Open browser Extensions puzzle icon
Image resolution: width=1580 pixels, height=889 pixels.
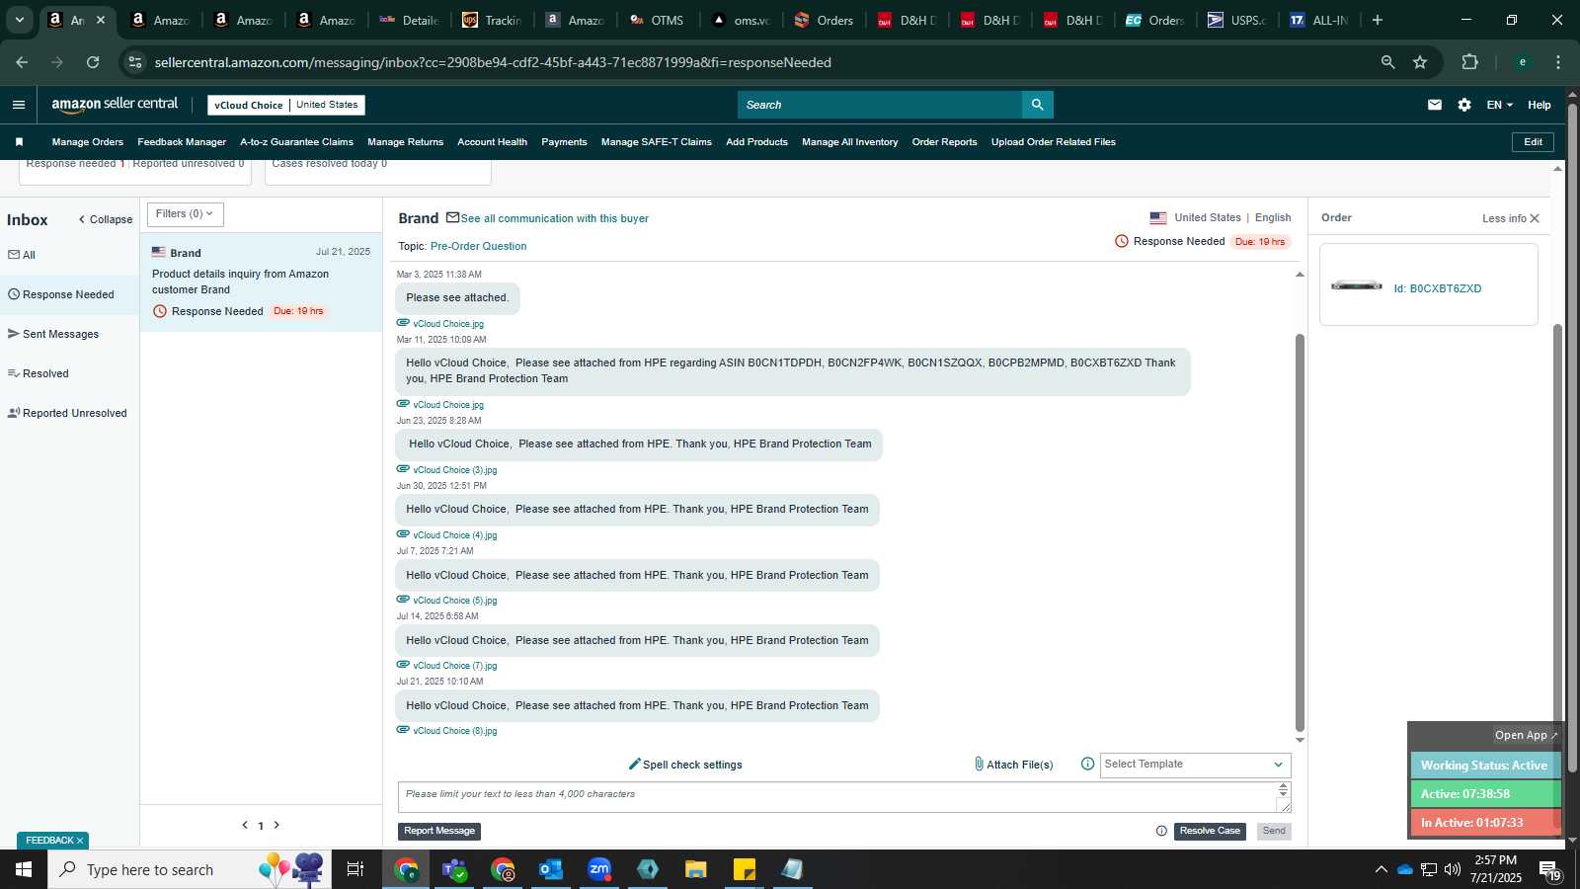tap(1469, 62)
